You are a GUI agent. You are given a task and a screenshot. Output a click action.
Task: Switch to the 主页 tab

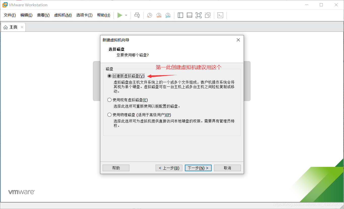pyautogui.click(x=13, y=27)
